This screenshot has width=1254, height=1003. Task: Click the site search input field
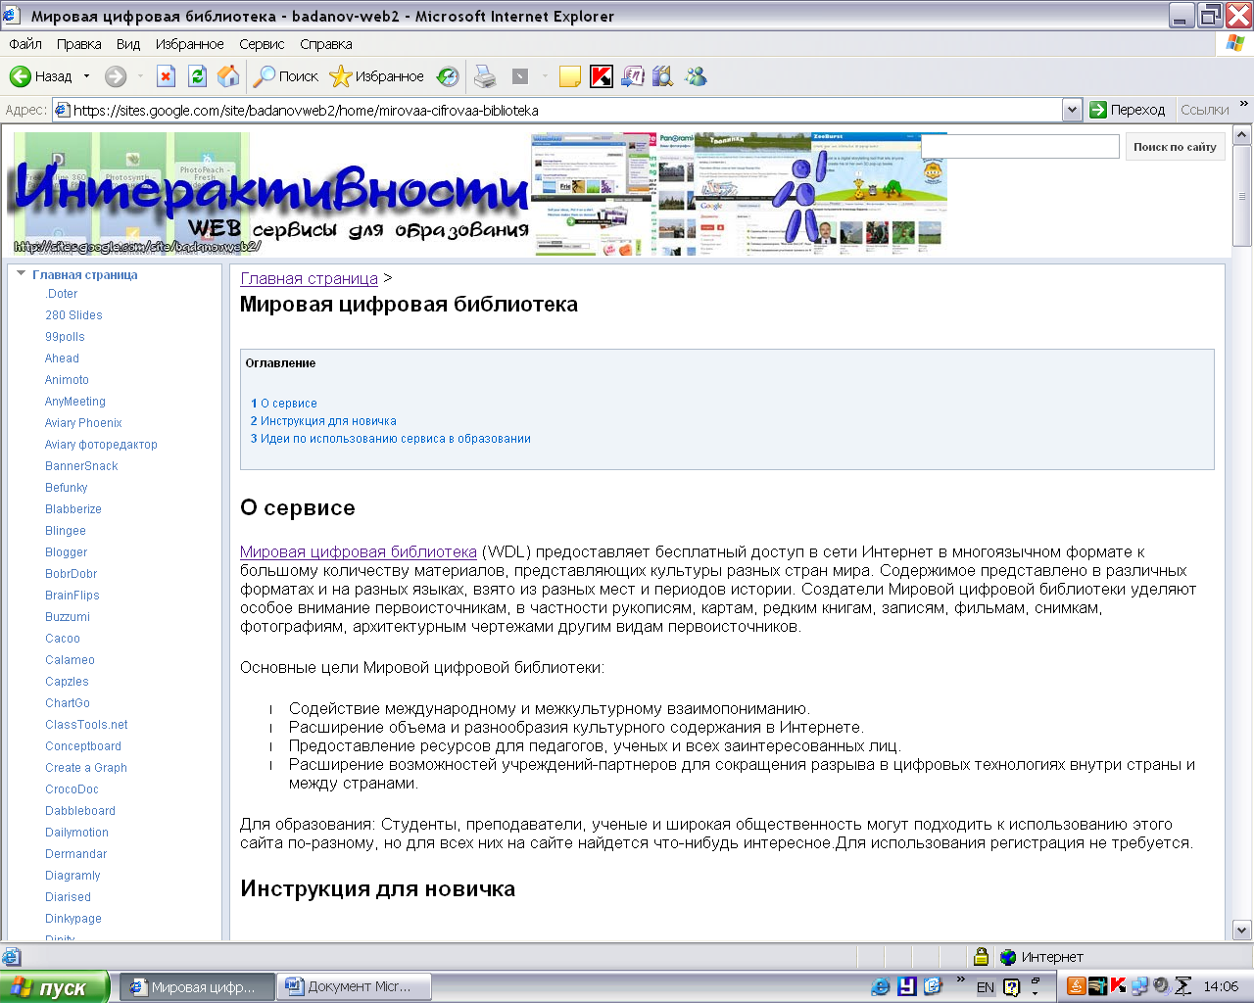click(1020, 147)
